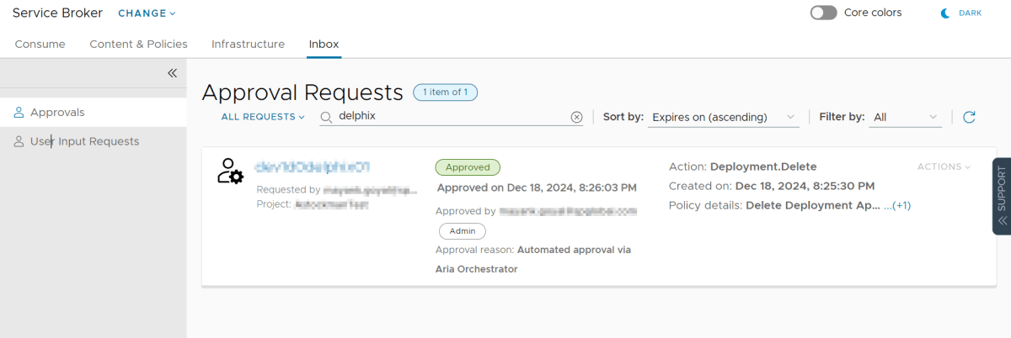Go to the Infrastructure tab

(x=248, y=44)
